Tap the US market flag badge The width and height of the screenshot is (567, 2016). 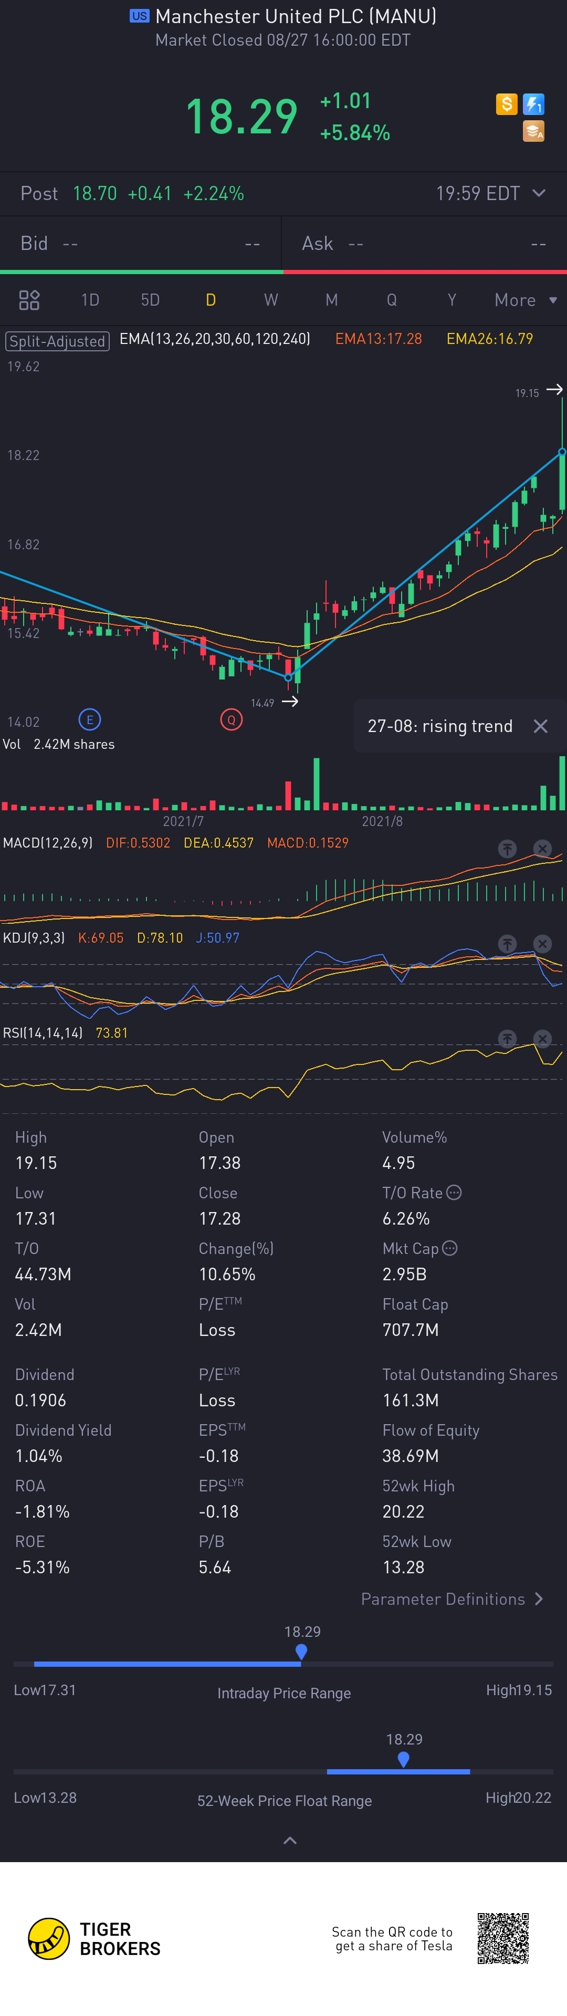point(139,16)
